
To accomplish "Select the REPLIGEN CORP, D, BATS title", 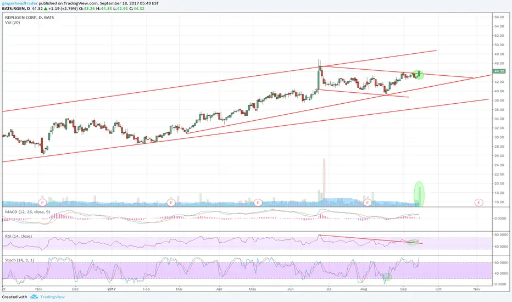I will point(29,18).
